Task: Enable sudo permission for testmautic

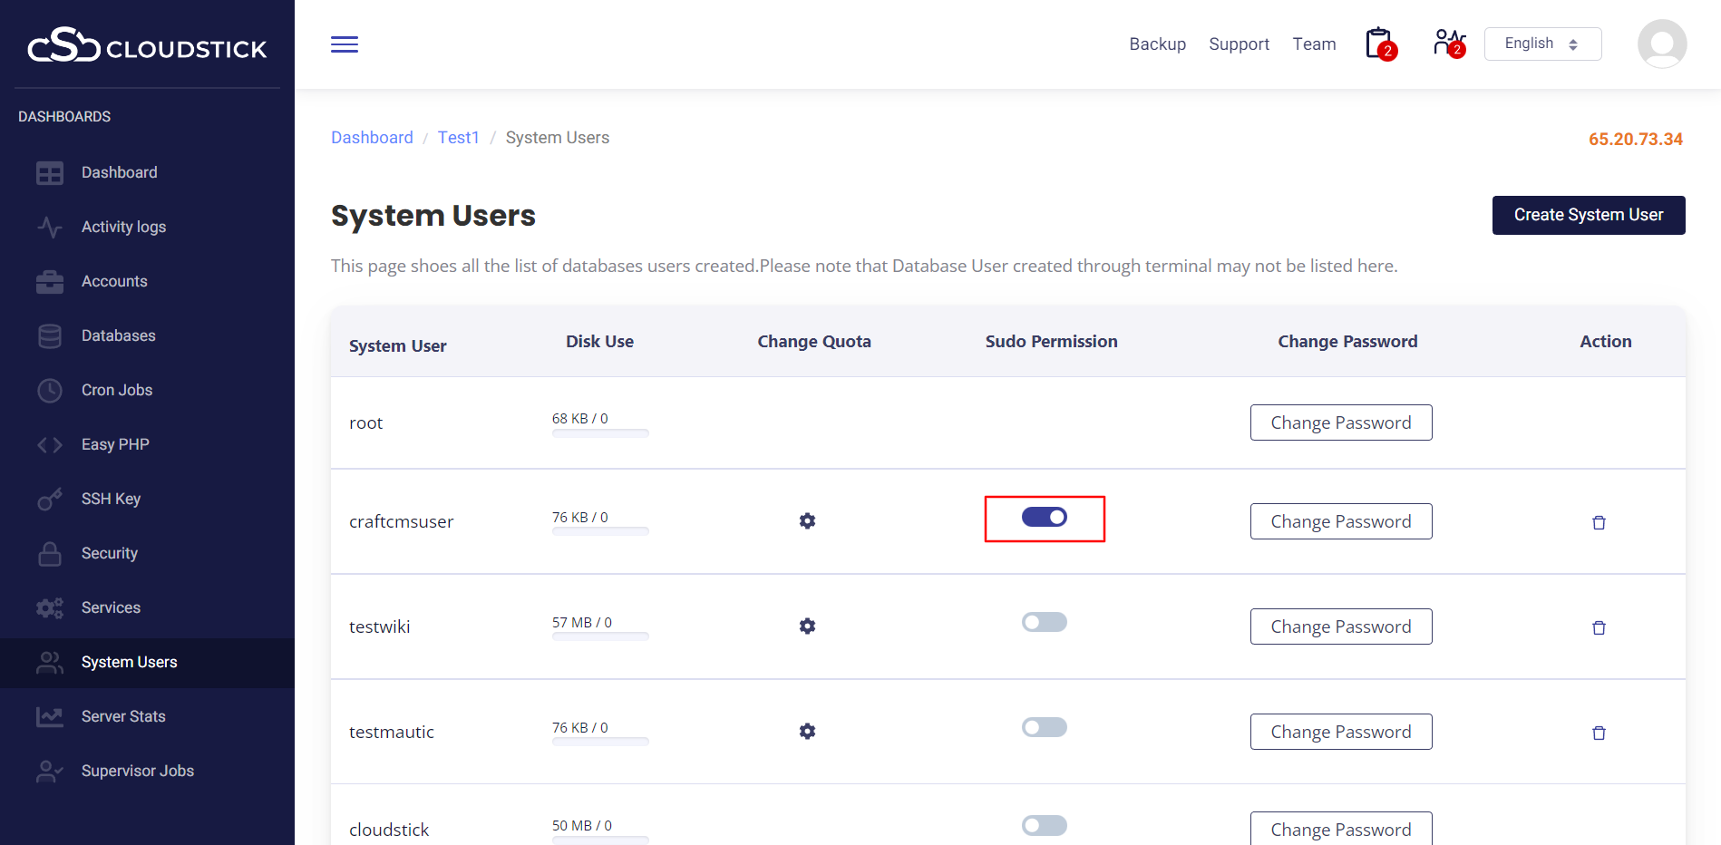Action: [1045, 727]
